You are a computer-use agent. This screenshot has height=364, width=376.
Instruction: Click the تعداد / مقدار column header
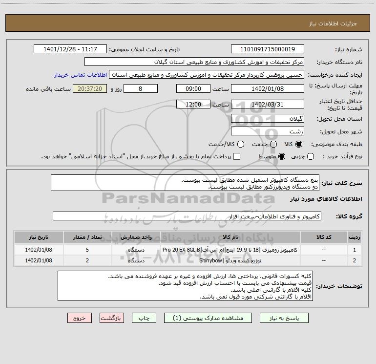[87, 237]
